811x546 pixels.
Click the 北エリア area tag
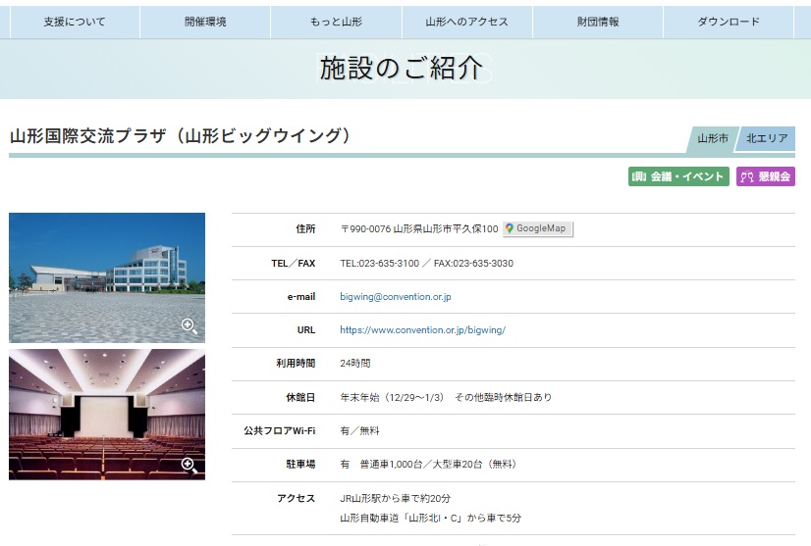(766, 139)
